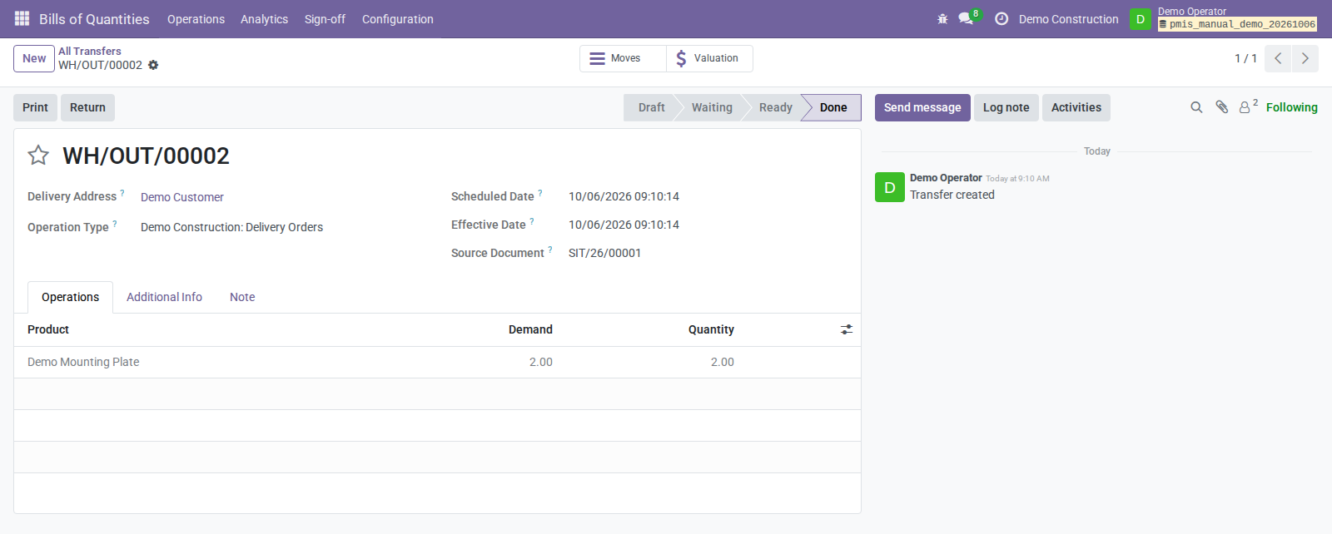
Task: Click source document SIT/26/00001
Action: (x=604, y=253)
